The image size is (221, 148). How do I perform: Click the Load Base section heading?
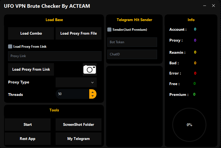click(x=54, y=20)
